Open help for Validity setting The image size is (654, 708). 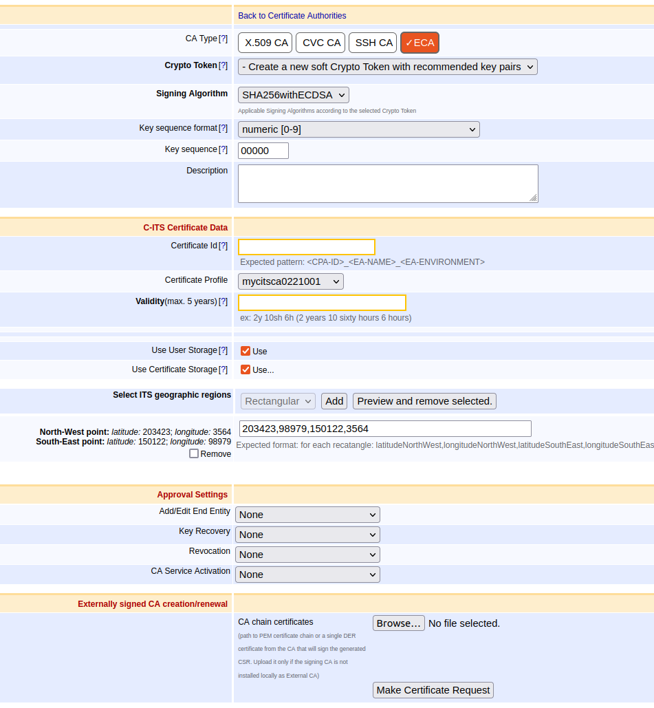pos(224,301)
